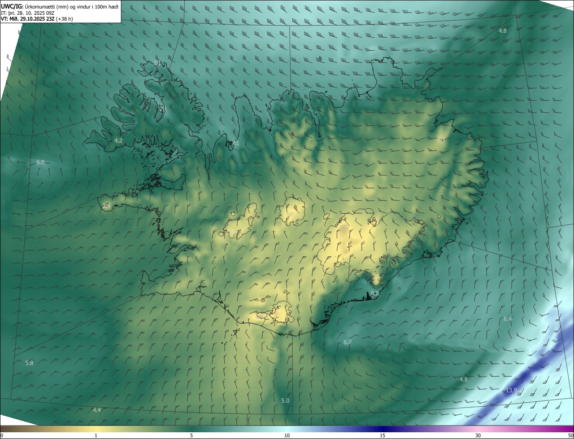Viewport: 574px width, 439px height.
Task: Click the 6.7 value south of the coast
Action: (348, 342)
